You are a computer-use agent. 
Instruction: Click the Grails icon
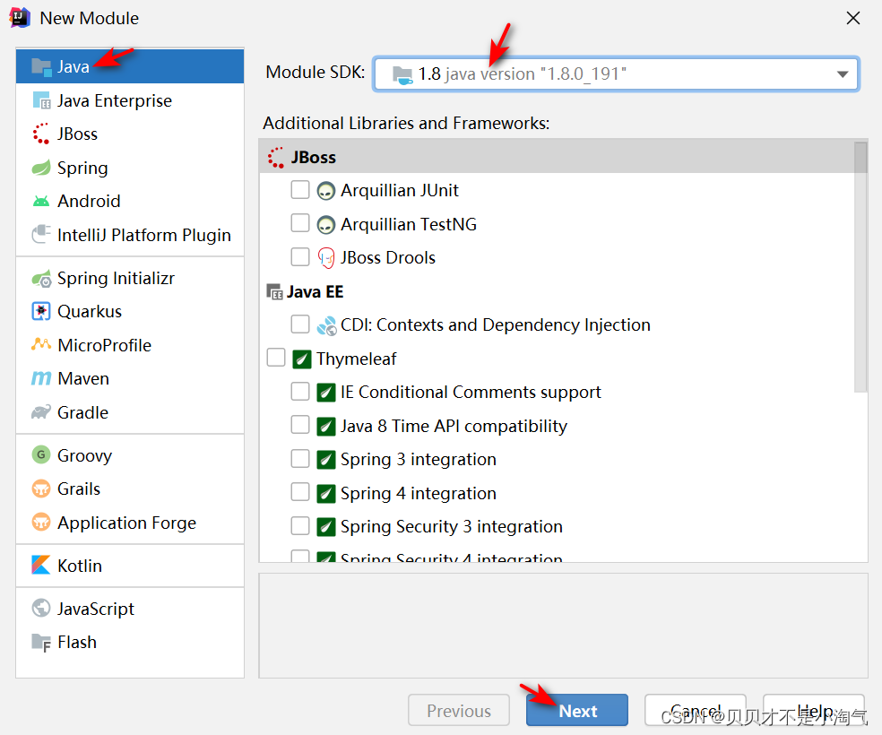(41, 489)
